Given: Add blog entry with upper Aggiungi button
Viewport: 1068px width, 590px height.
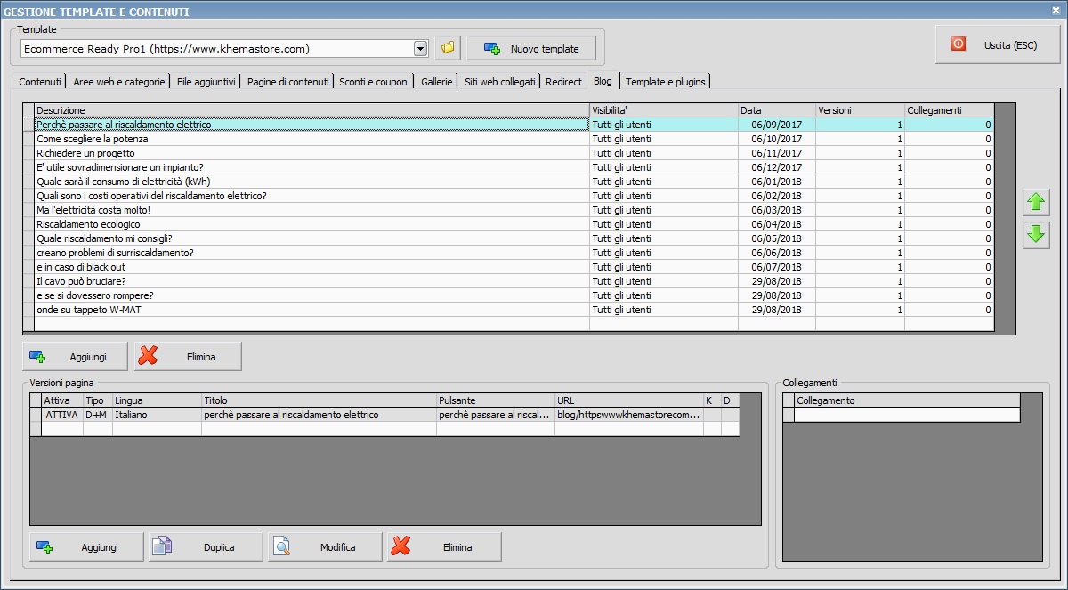Looking at the screenshot, I should (75, 357).
